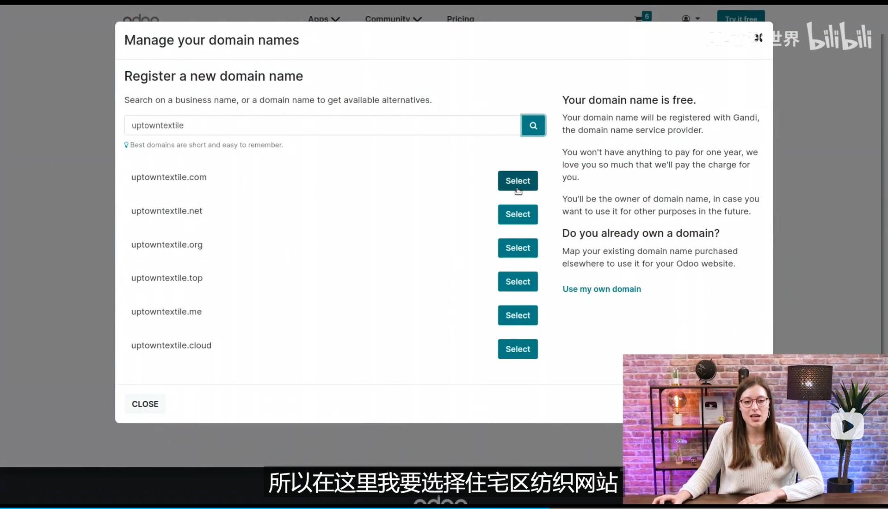The image size is (888, 509).
Task: Click the uptowntextile.me text
Action: click(x=166, y=312)
